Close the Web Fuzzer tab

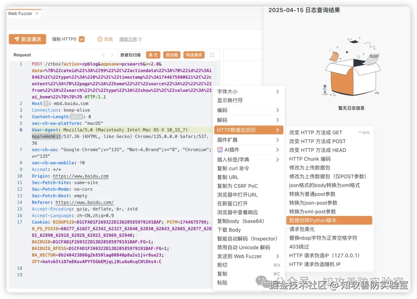[x=37, y=14]
